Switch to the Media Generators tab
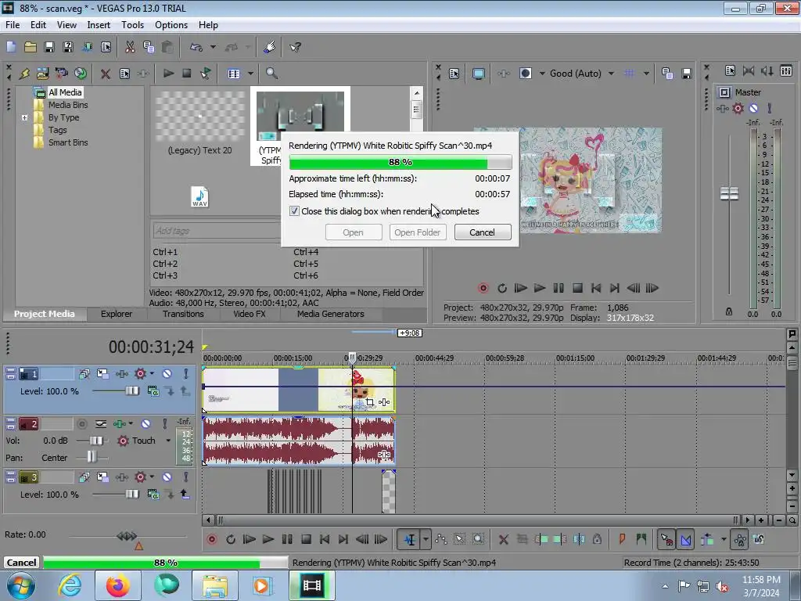 click(x=331, y=314)
